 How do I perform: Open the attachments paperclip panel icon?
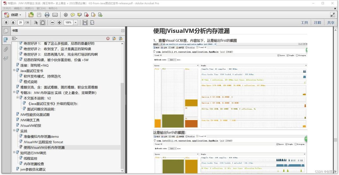tap(6, 49)
